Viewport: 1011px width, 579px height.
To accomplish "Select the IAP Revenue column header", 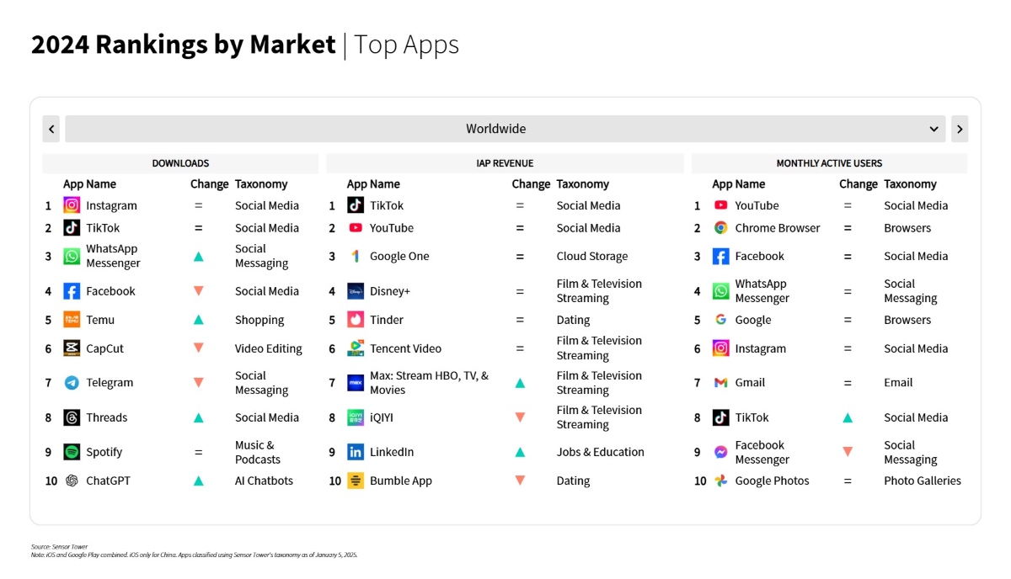I will 505,163.
